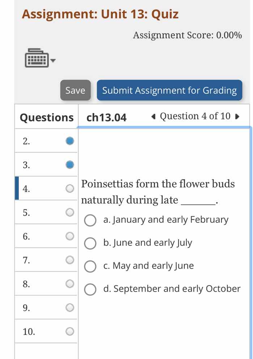The height and width of the screenshot is (359, 253).
Task: Click the ch13.04 question header
Action: point(107,118)
